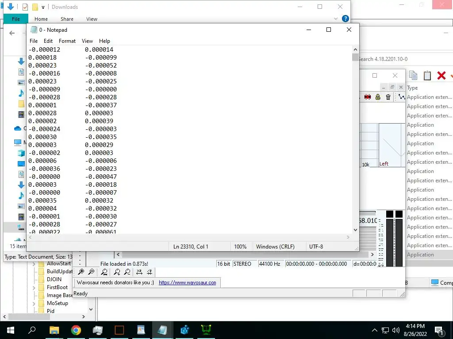453x339 pixels.
Task: Click Wavosaur horizontal scrollbar left arrow
Action: [x=118, y=255]
